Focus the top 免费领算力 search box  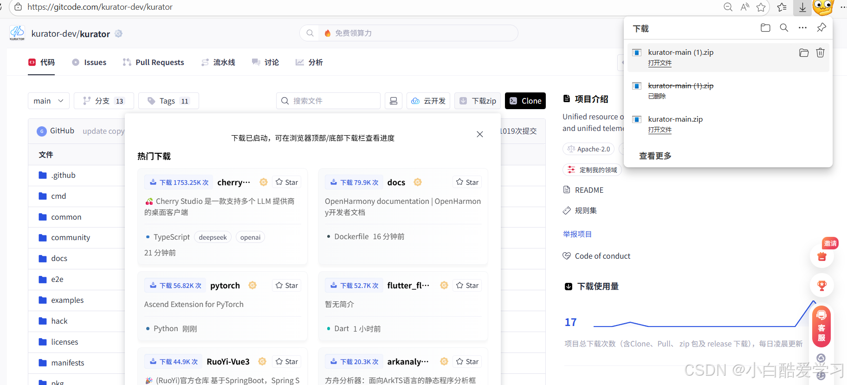pyautogui.click(x=408, y=33)
